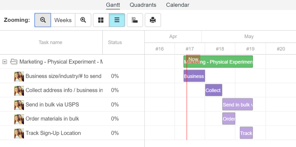This screenshot has width=296, height=147.
Task: Click the zoom in magnifier icon
Action: (83, 20)
